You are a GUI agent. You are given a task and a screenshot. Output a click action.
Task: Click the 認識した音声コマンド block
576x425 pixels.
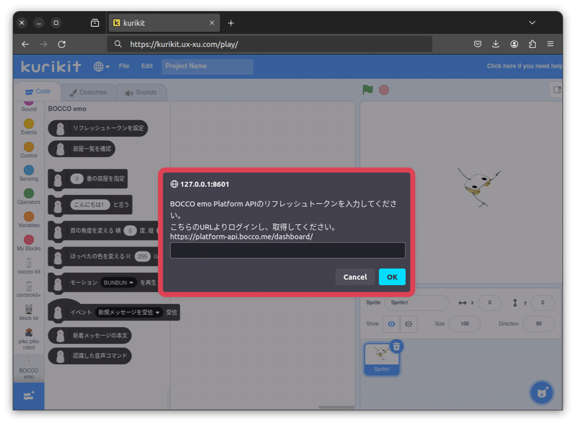pyautogui.click(x=90, y=356)
